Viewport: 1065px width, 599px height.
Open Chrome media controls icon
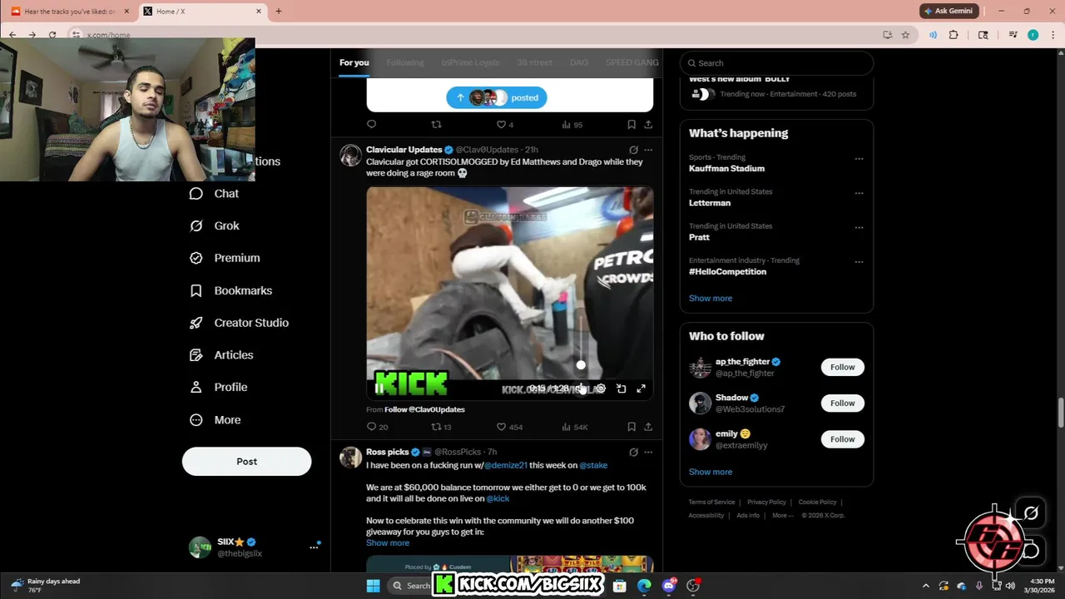tap(1013, 35)
